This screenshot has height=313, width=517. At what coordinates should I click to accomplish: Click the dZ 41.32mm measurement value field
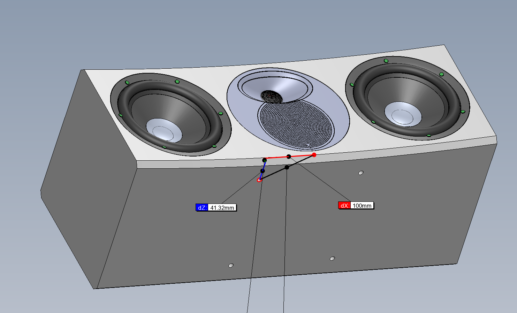(222, 208)
